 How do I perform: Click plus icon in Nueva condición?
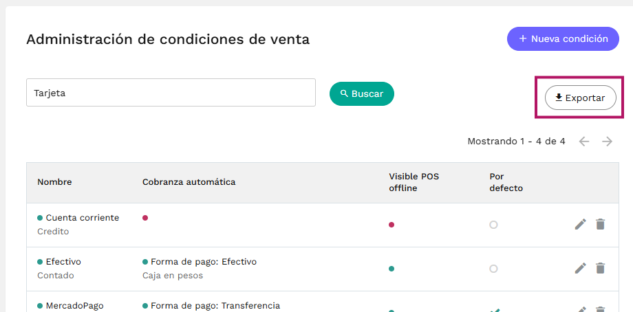coord(523,38)
